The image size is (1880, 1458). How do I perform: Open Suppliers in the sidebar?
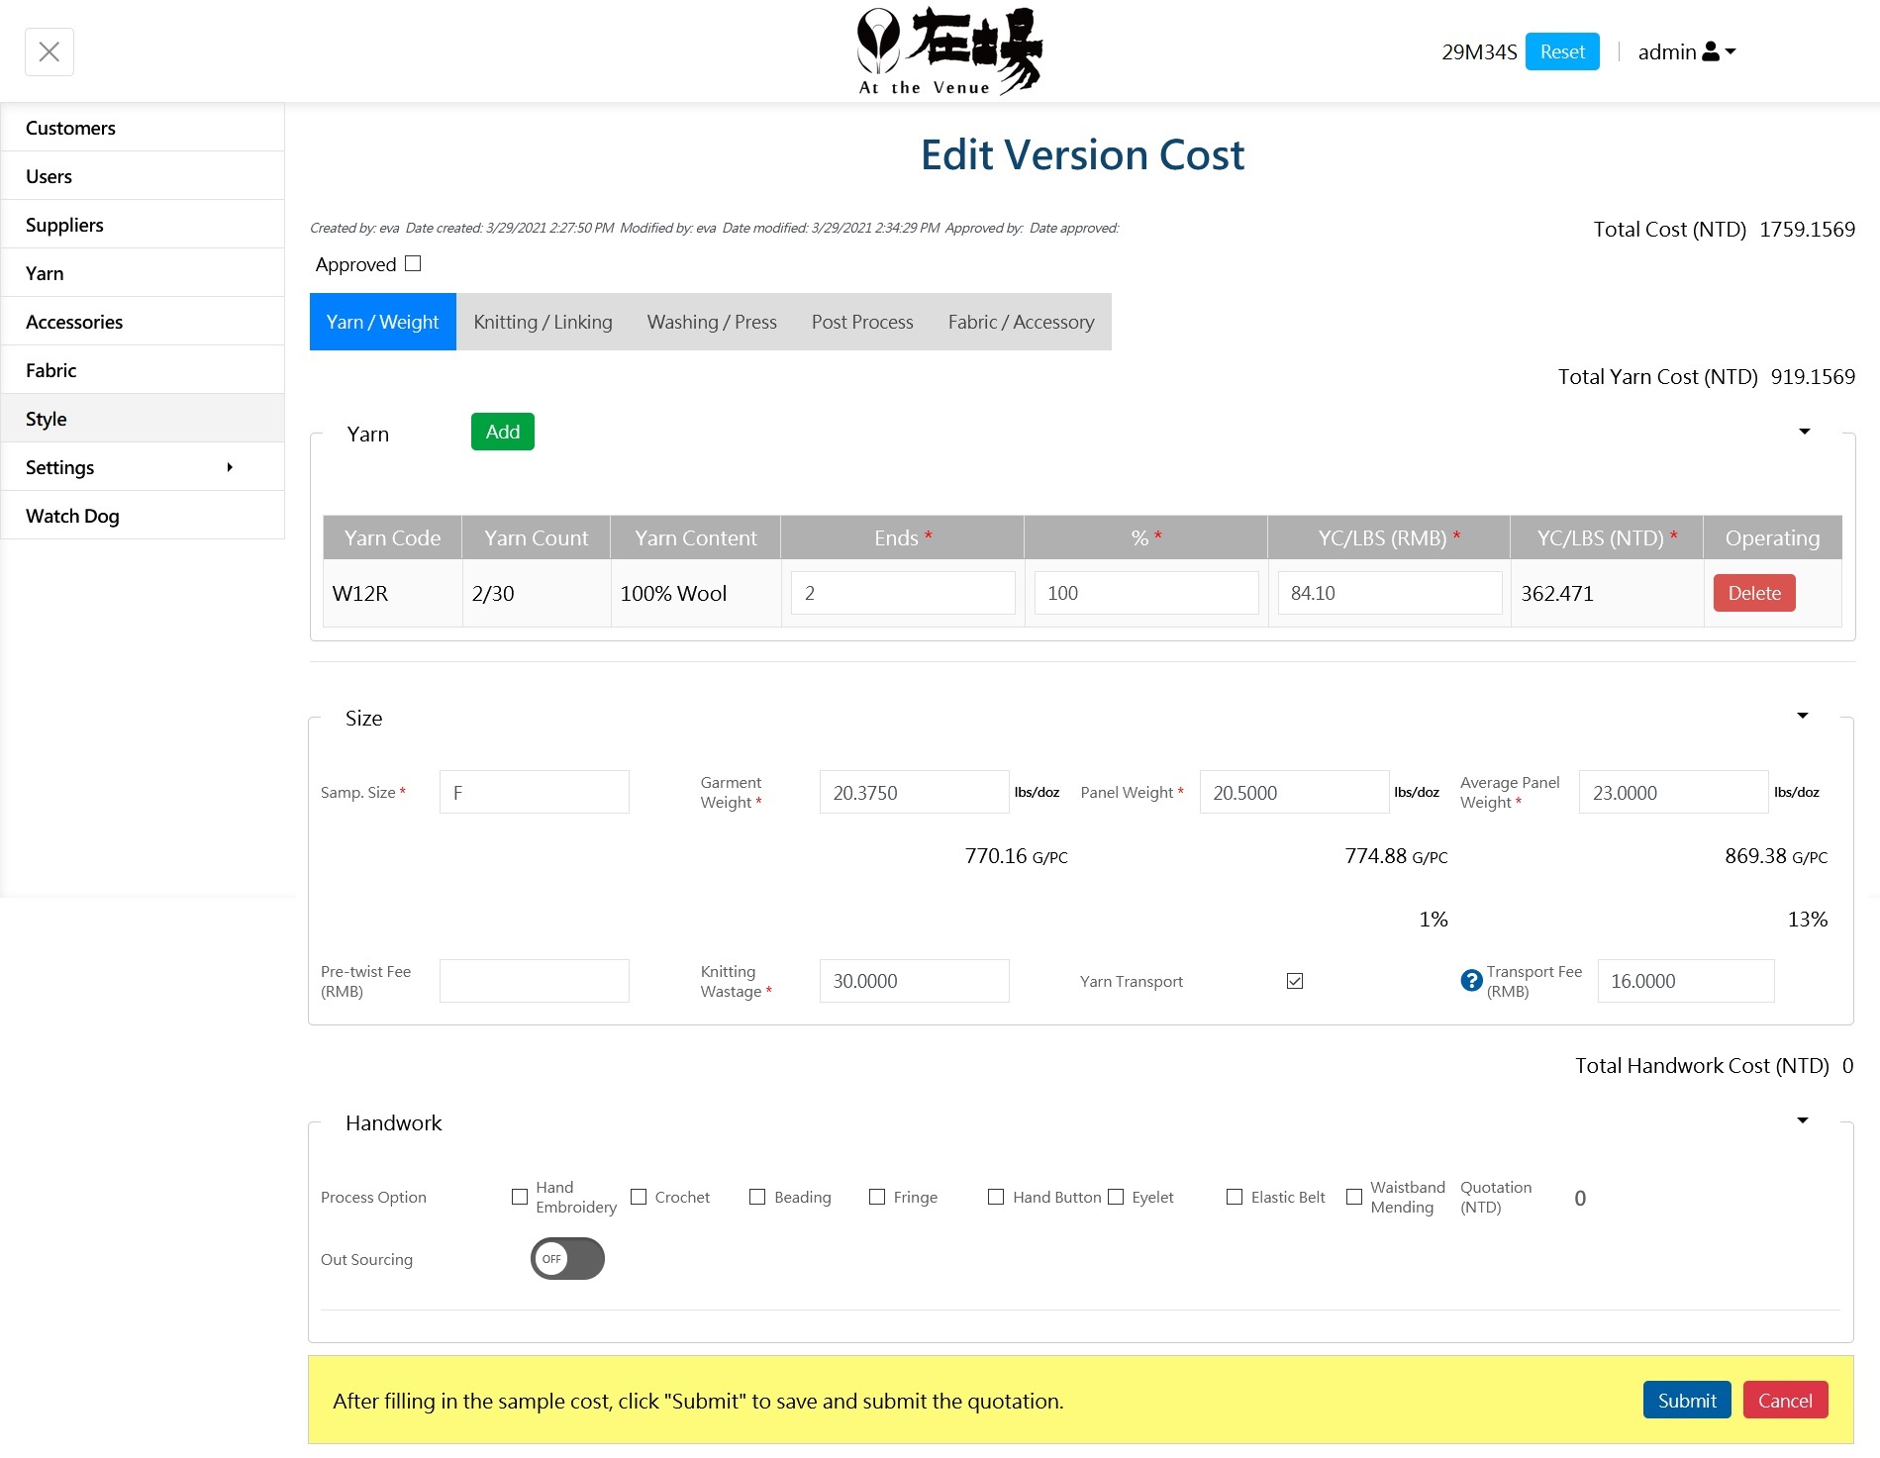[x=64, y=225]
